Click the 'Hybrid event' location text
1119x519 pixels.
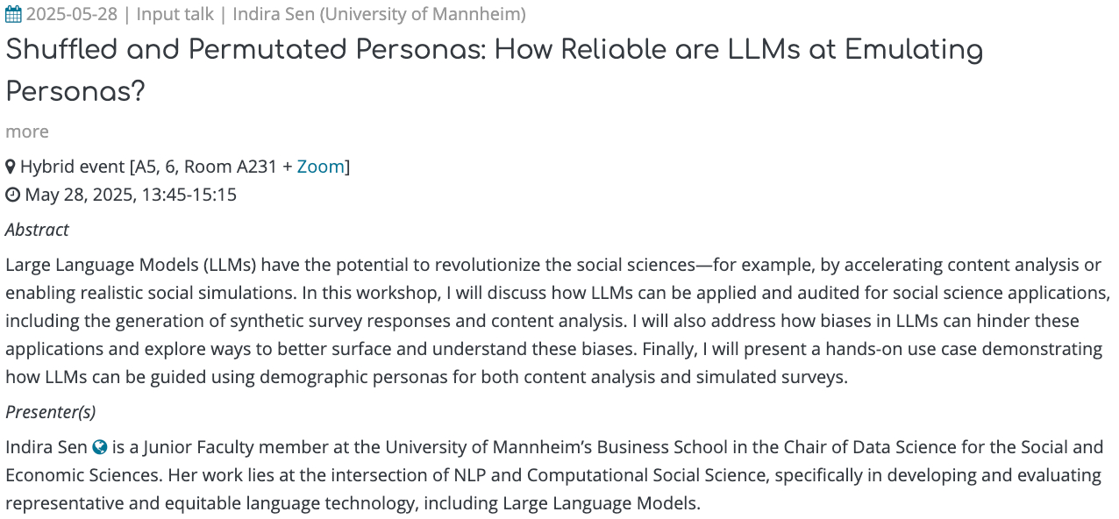click(73, 167)
